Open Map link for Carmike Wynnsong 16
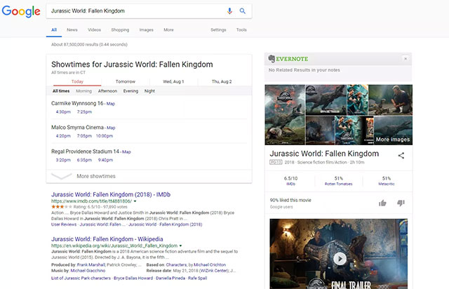The width and height of the screenshot is (449, 289). point(110,103)
